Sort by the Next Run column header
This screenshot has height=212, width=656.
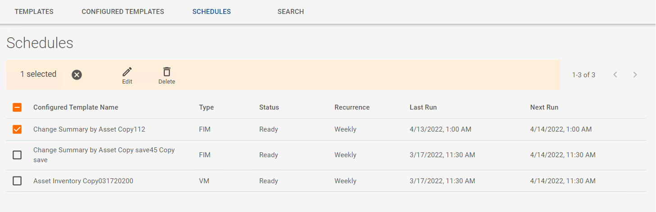coord(544,107)
